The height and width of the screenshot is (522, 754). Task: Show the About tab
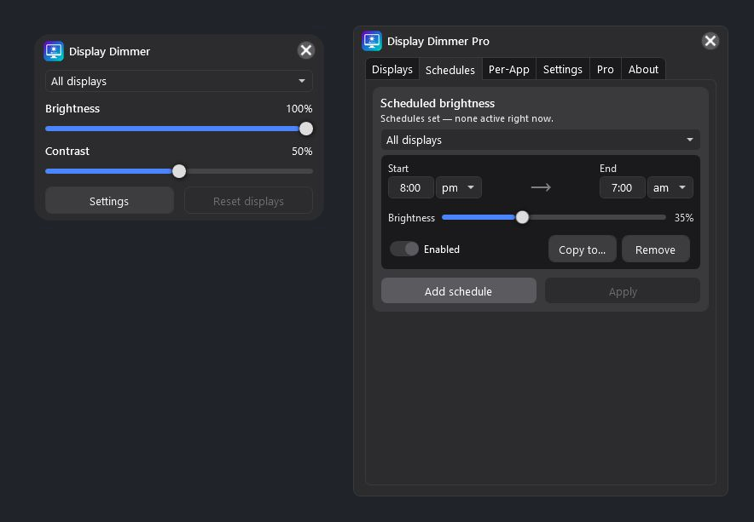tap(643, 69)
